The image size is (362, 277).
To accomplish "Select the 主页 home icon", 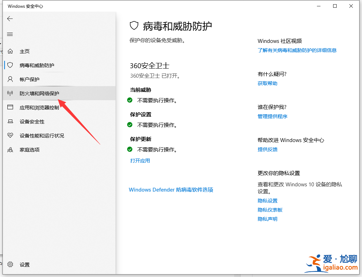I will (10, 51).
